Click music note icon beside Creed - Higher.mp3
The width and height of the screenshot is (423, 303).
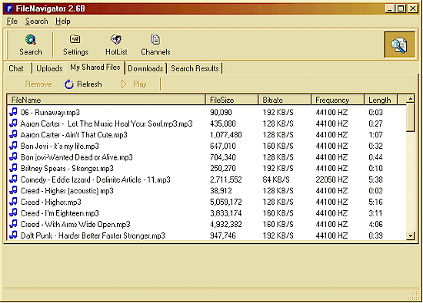(14, 202)
